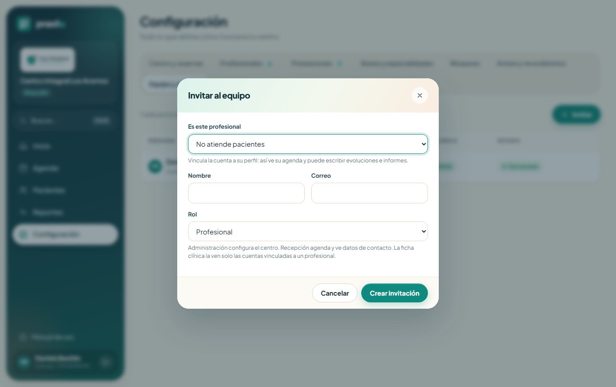This screenshot has height=387, width=616.
Task: Open Pacientes icon in sidebar
Action: [x=23, y=190]
